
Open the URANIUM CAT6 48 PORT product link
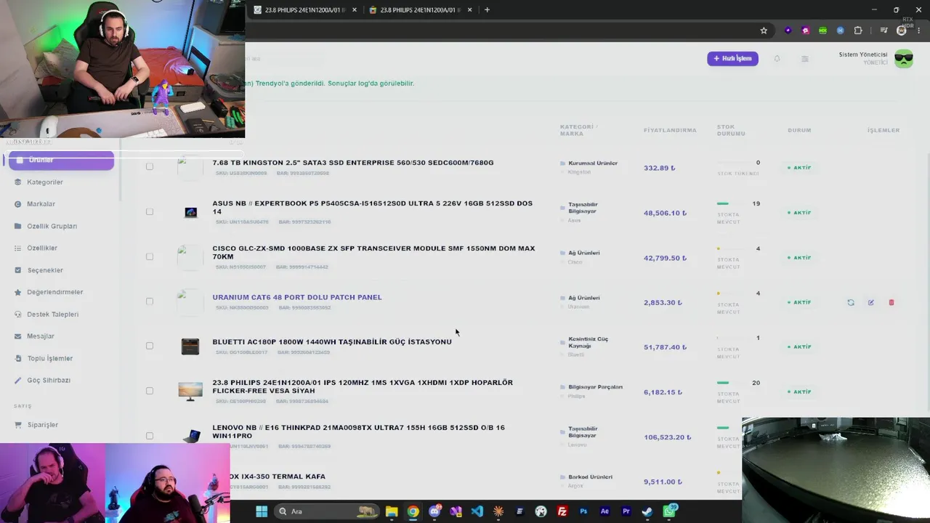(x=297, y=297)
